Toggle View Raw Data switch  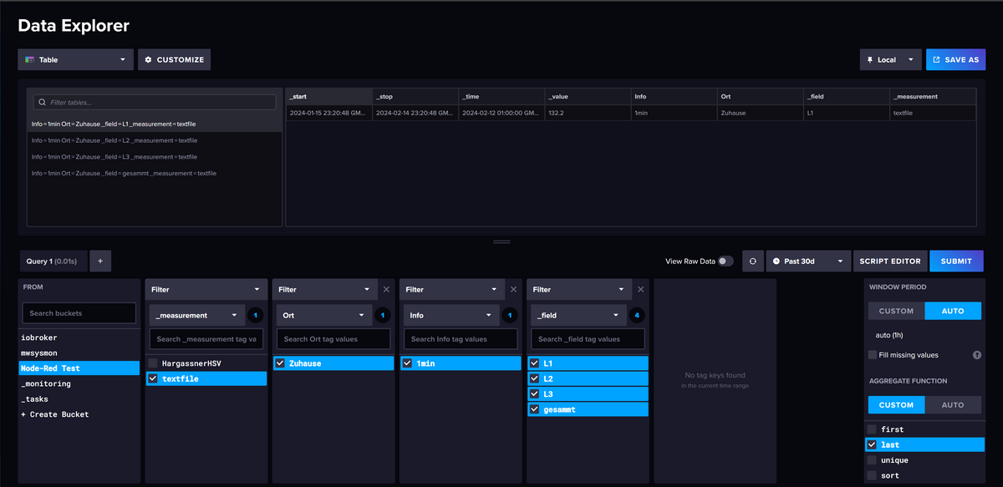726,261
